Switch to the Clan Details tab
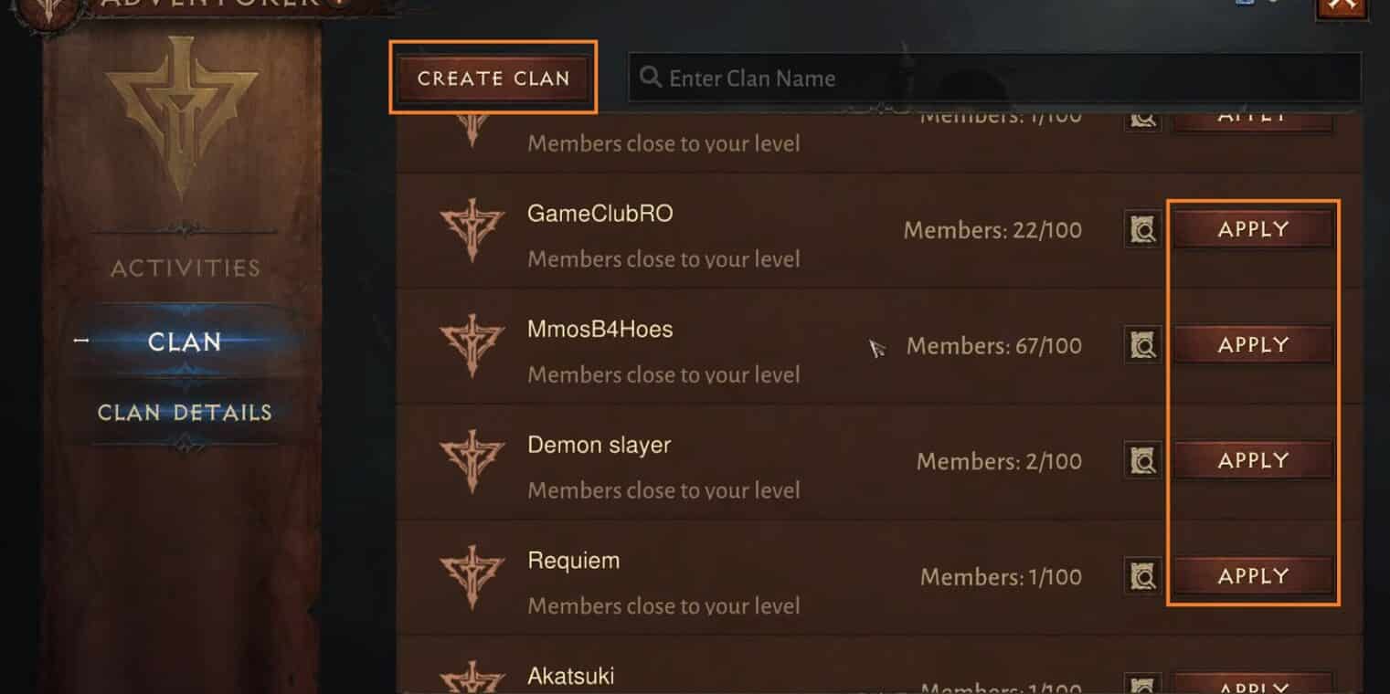The image size is (1390, 694). (x=185, y=412)
